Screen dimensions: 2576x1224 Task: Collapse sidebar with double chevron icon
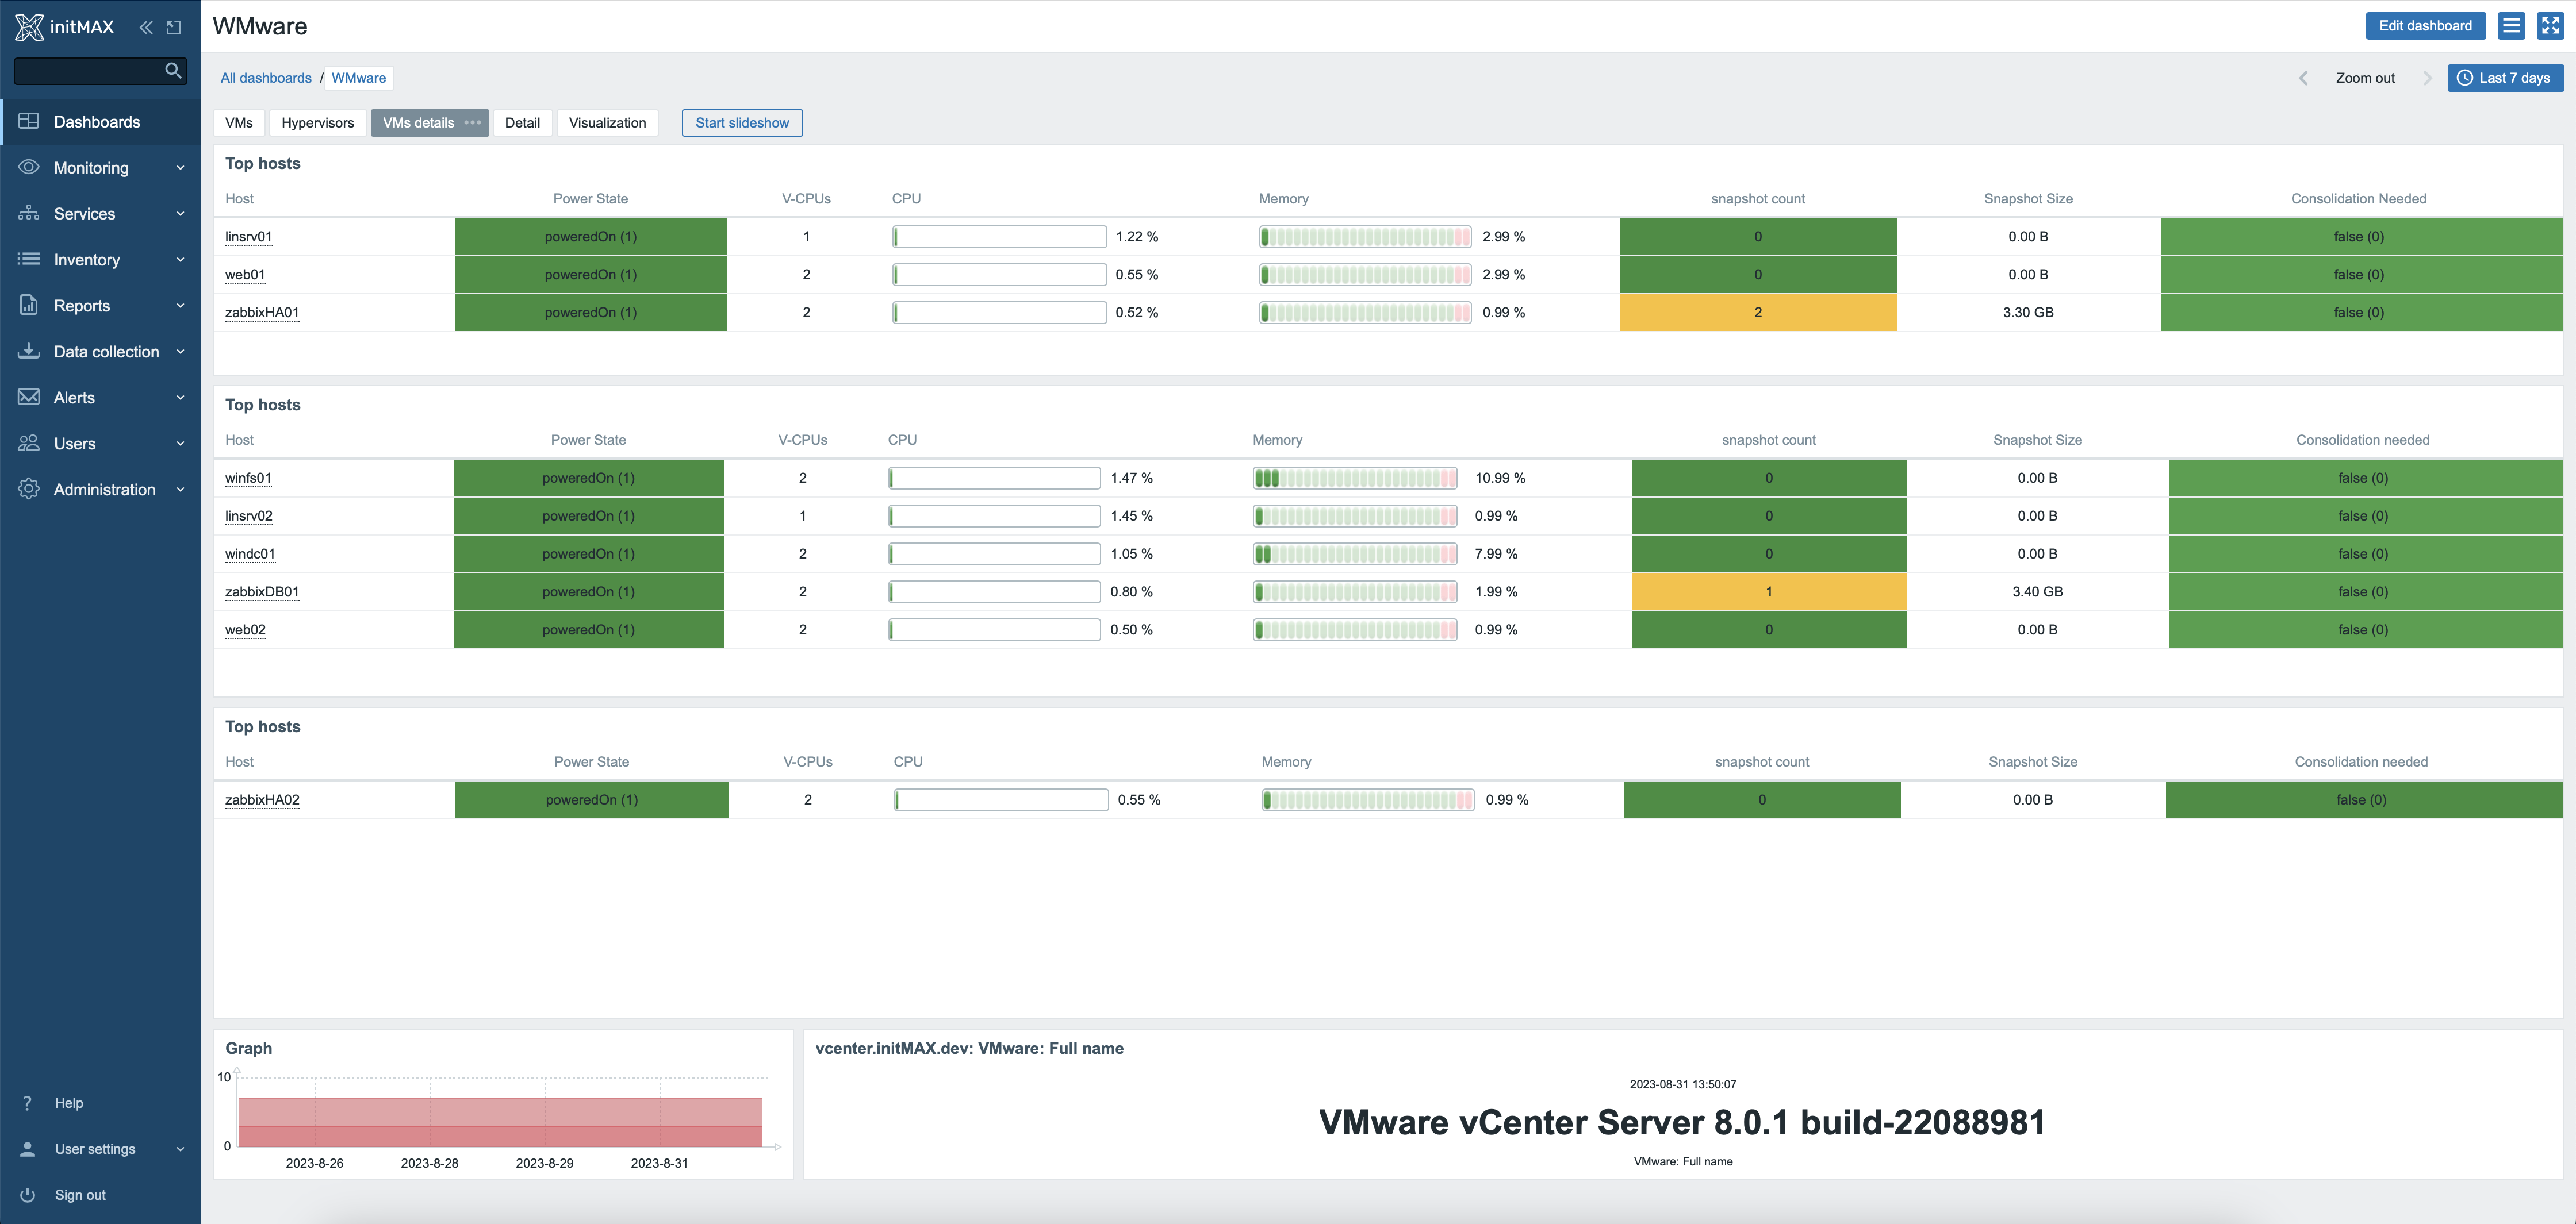(x=146, y=27)
